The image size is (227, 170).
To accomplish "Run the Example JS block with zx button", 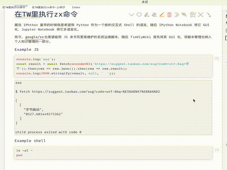I will (x=217, y=58).
